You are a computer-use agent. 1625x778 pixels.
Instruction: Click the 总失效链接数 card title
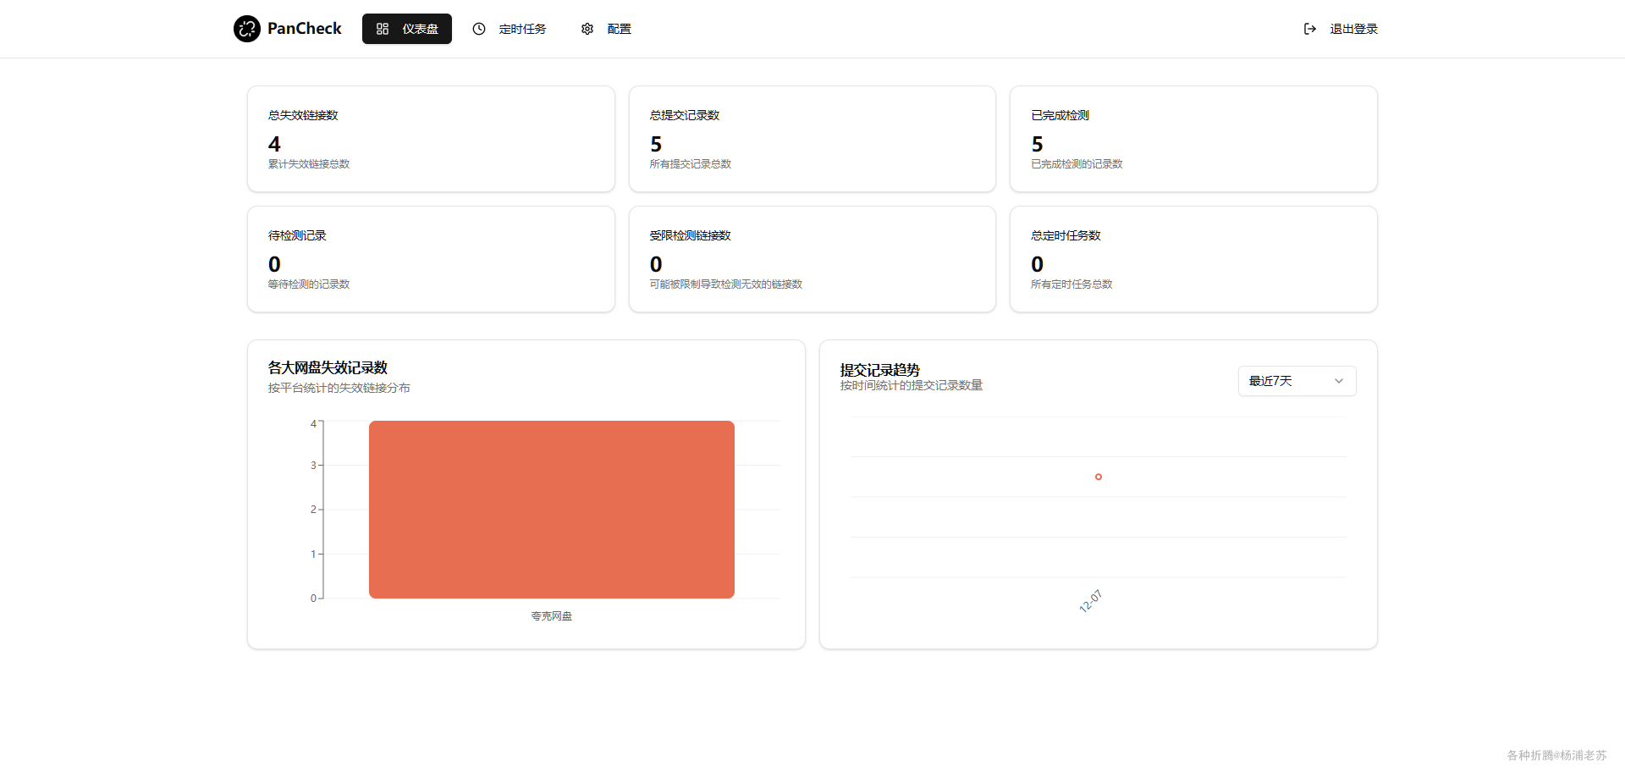pos(303,115)
